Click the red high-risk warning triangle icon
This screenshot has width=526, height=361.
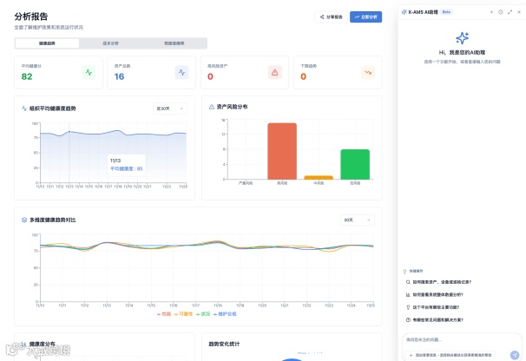pyautogui.click(x=275, y=73)
